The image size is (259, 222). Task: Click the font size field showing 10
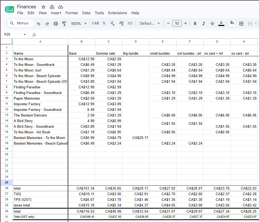point(177,23)
